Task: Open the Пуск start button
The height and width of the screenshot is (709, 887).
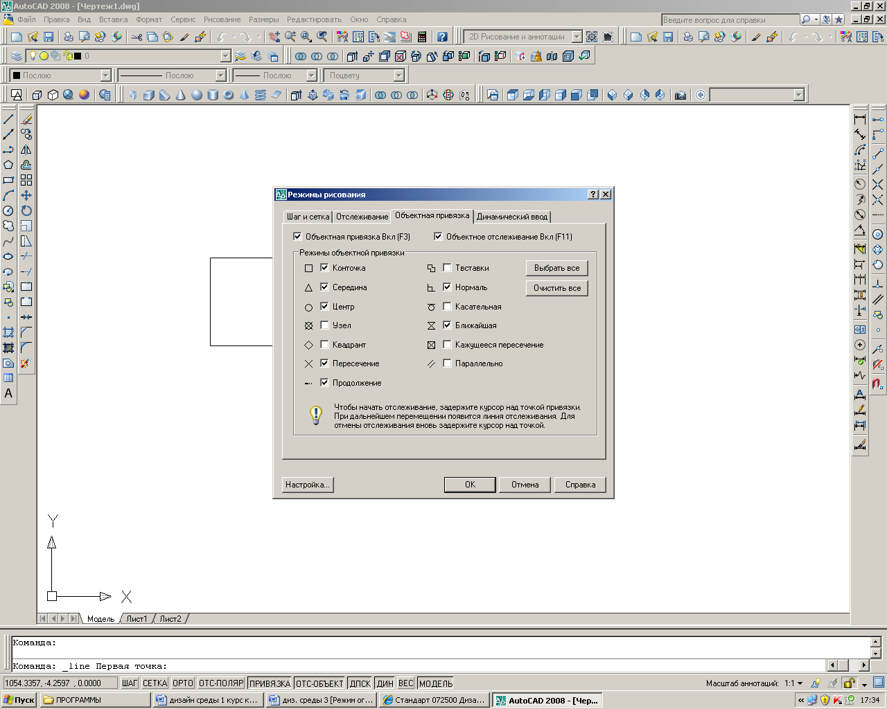Action: [19, 700]
